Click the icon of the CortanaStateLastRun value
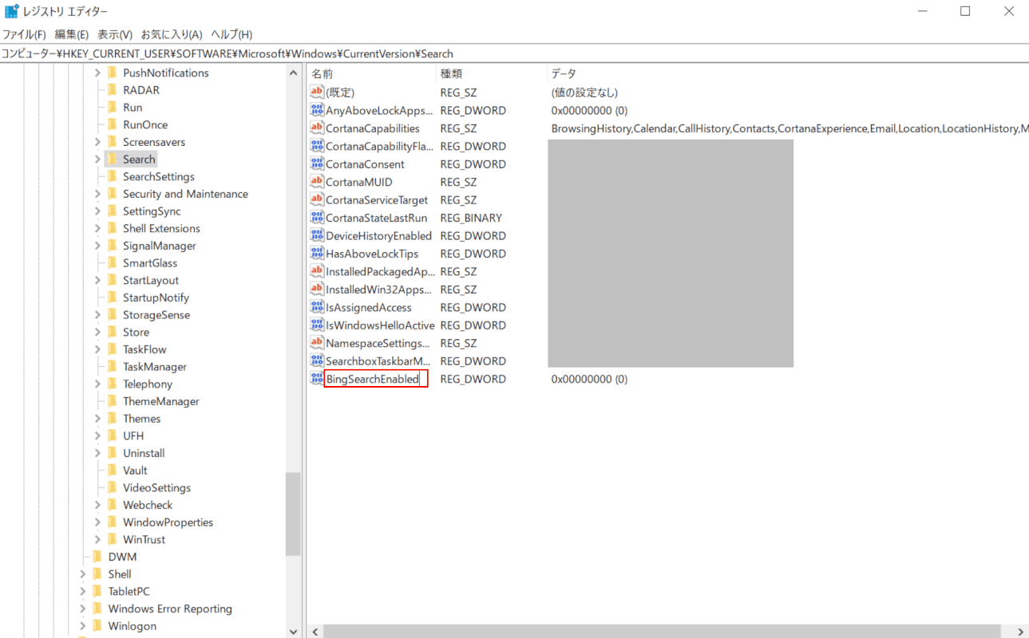The image size is (1029, 638). pos(317,218)
